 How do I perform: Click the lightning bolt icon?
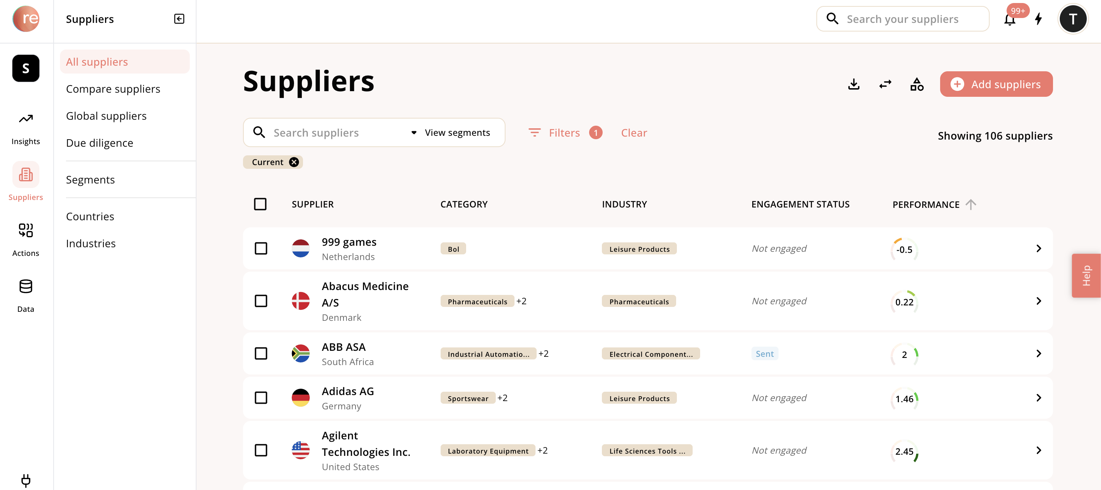click(1038, 19)
